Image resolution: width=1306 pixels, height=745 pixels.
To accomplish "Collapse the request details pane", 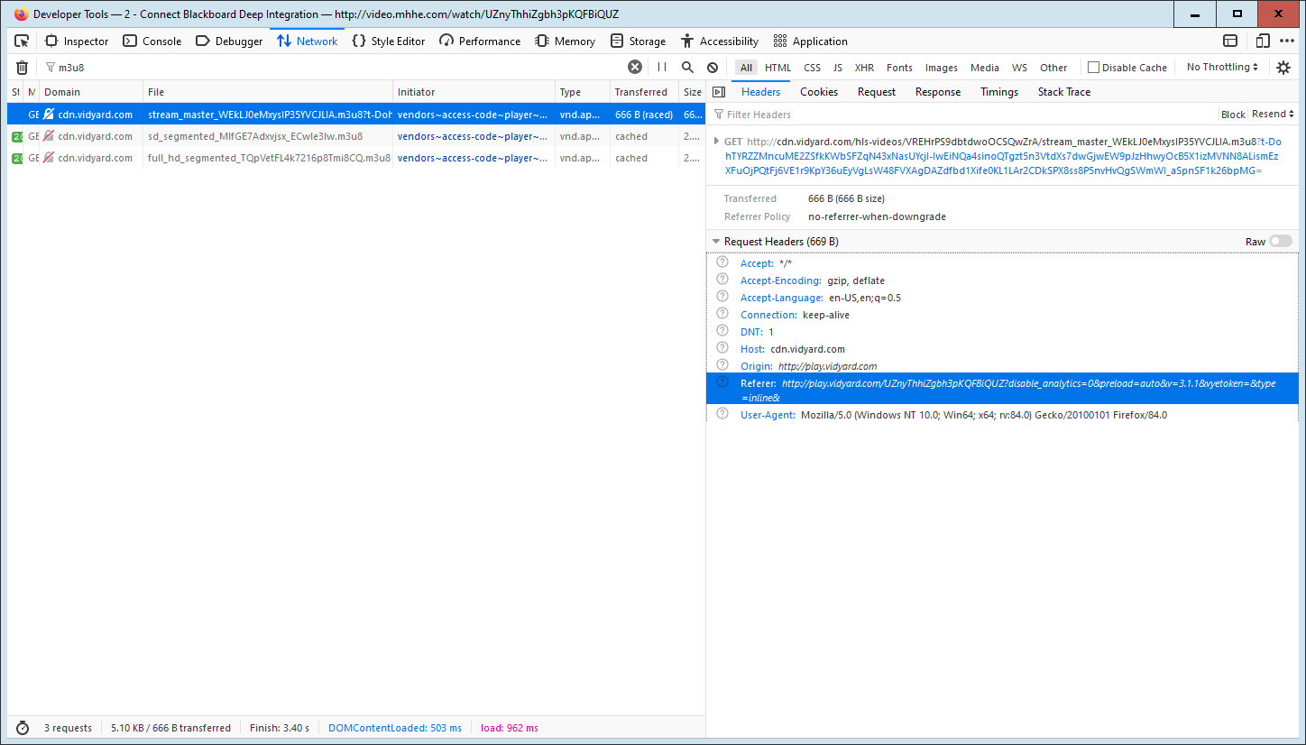I will click(719, 92).
